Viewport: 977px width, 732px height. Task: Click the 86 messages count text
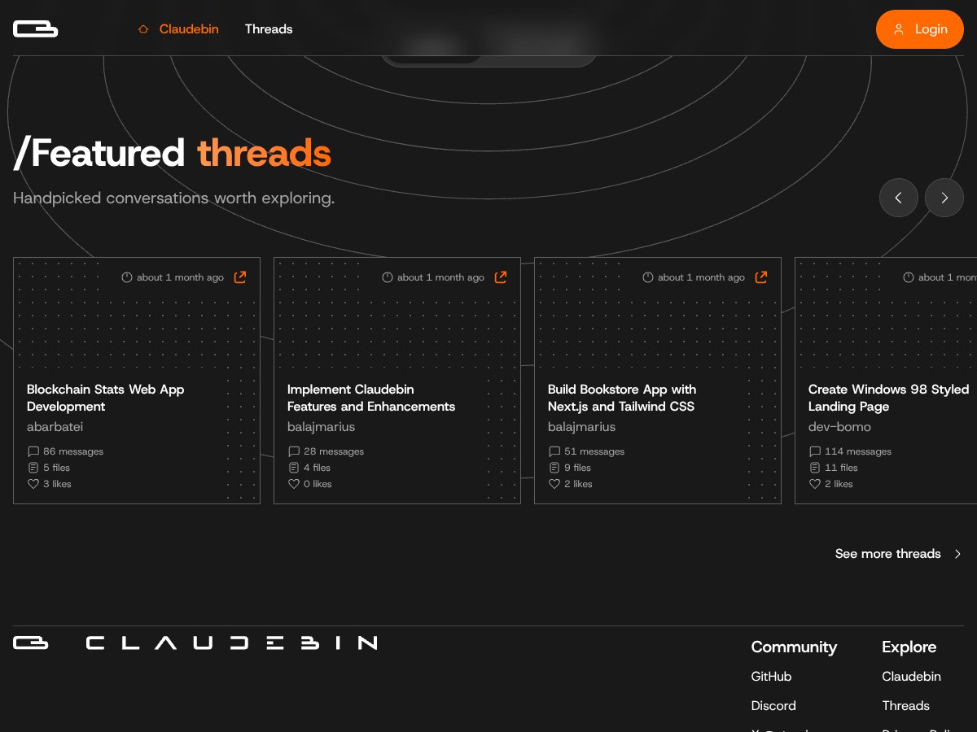[73, 451]
